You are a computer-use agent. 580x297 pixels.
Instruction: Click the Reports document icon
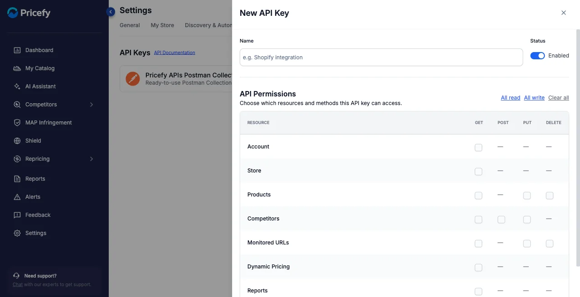tap(17, 179)
